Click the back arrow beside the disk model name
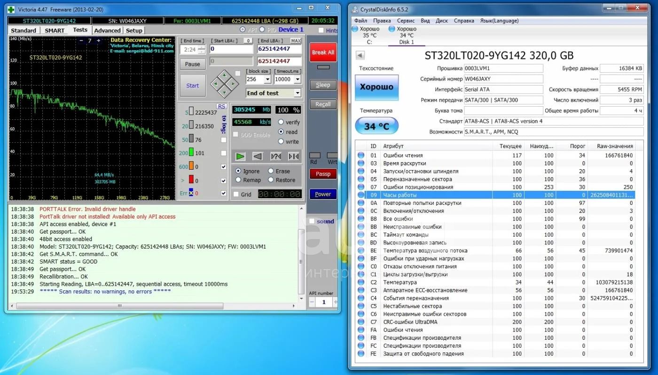The width and height of the screenshot is (658, 375). point(360,55)
